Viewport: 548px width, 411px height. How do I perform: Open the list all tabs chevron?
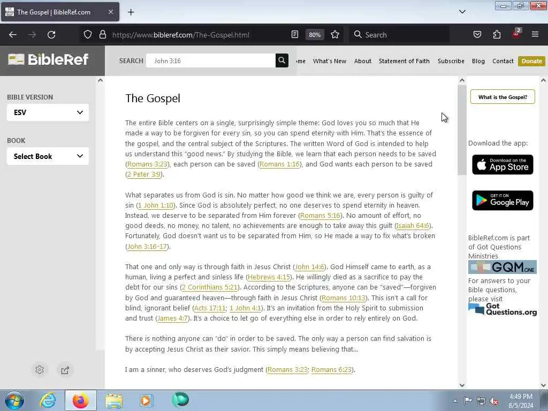[x=462, y=12]
